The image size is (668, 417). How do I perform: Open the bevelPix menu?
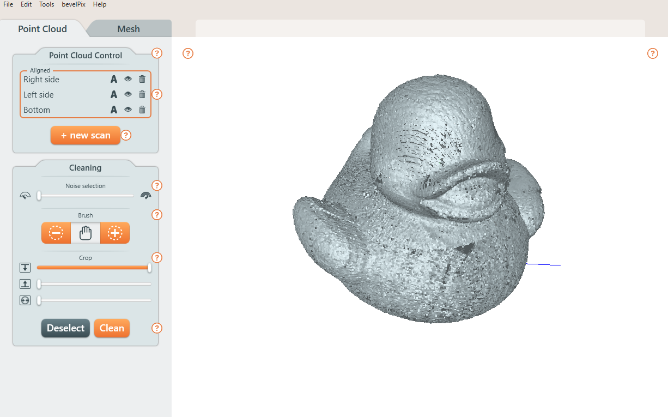tap(74, 4)
